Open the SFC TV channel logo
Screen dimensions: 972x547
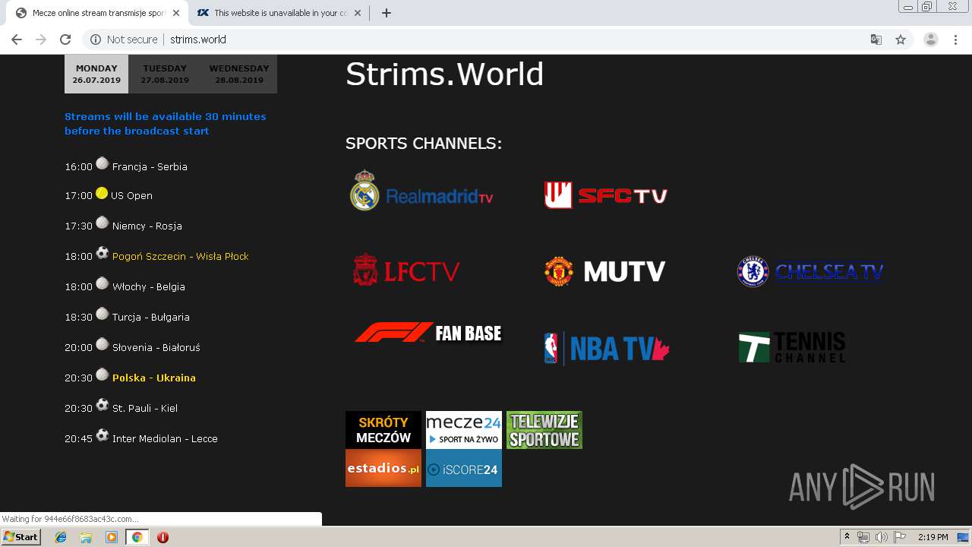[605, 195]
